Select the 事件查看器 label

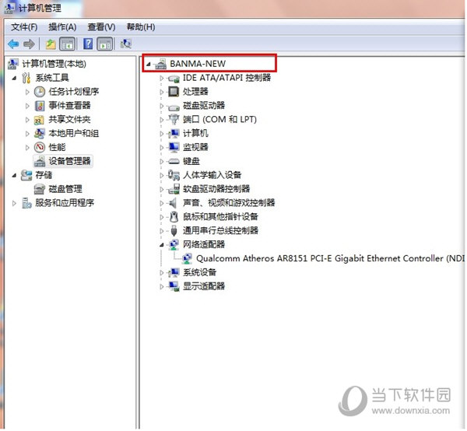pyautogui.click(x=69, y=105)
